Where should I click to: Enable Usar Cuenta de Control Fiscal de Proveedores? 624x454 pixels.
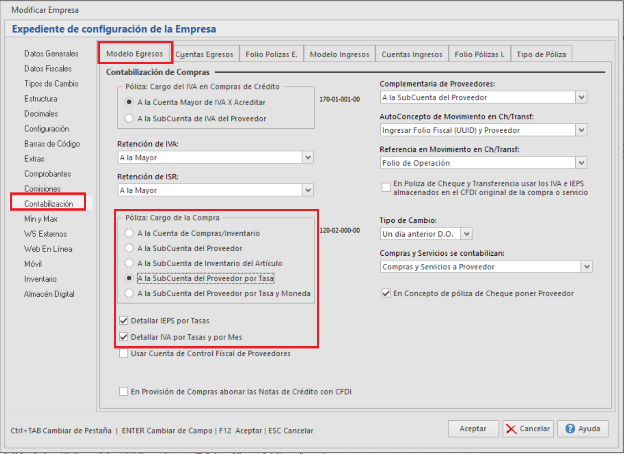[123, 353]
